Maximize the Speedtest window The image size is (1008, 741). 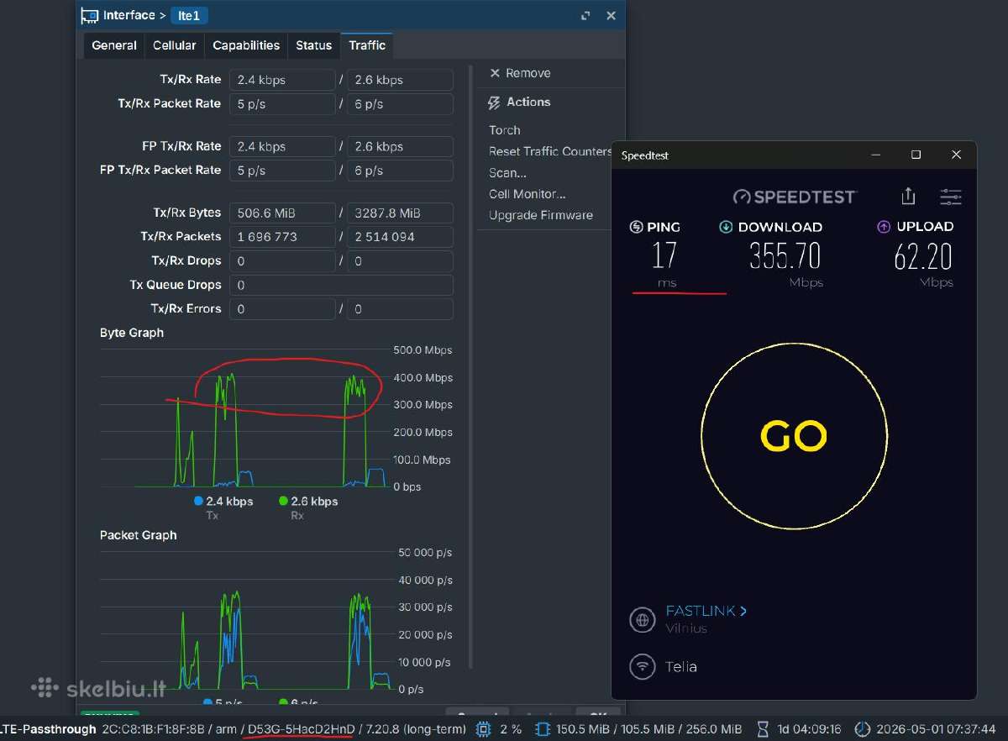pos(916,155)
